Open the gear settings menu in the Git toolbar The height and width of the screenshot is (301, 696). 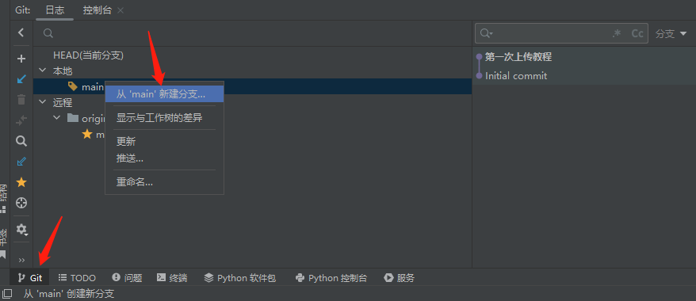pyautogui.click(x=21, y=229)
